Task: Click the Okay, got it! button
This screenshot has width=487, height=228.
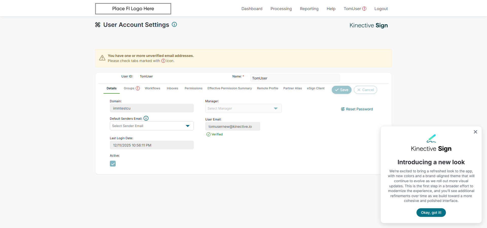Action: point(431,213)
